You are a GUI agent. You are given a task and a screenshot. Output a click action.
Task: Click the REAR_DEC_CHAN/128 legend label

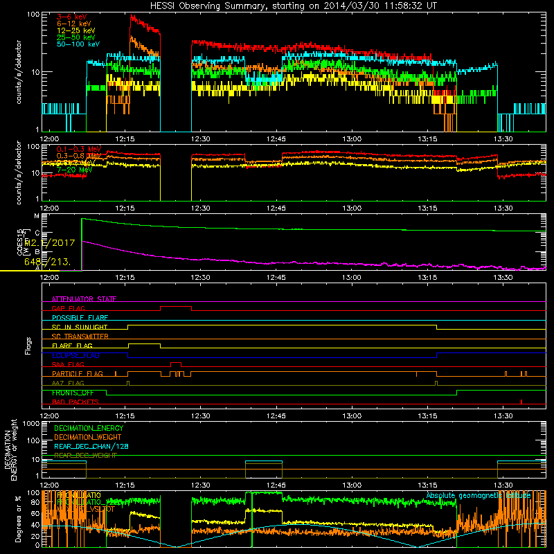coord(91,447)
